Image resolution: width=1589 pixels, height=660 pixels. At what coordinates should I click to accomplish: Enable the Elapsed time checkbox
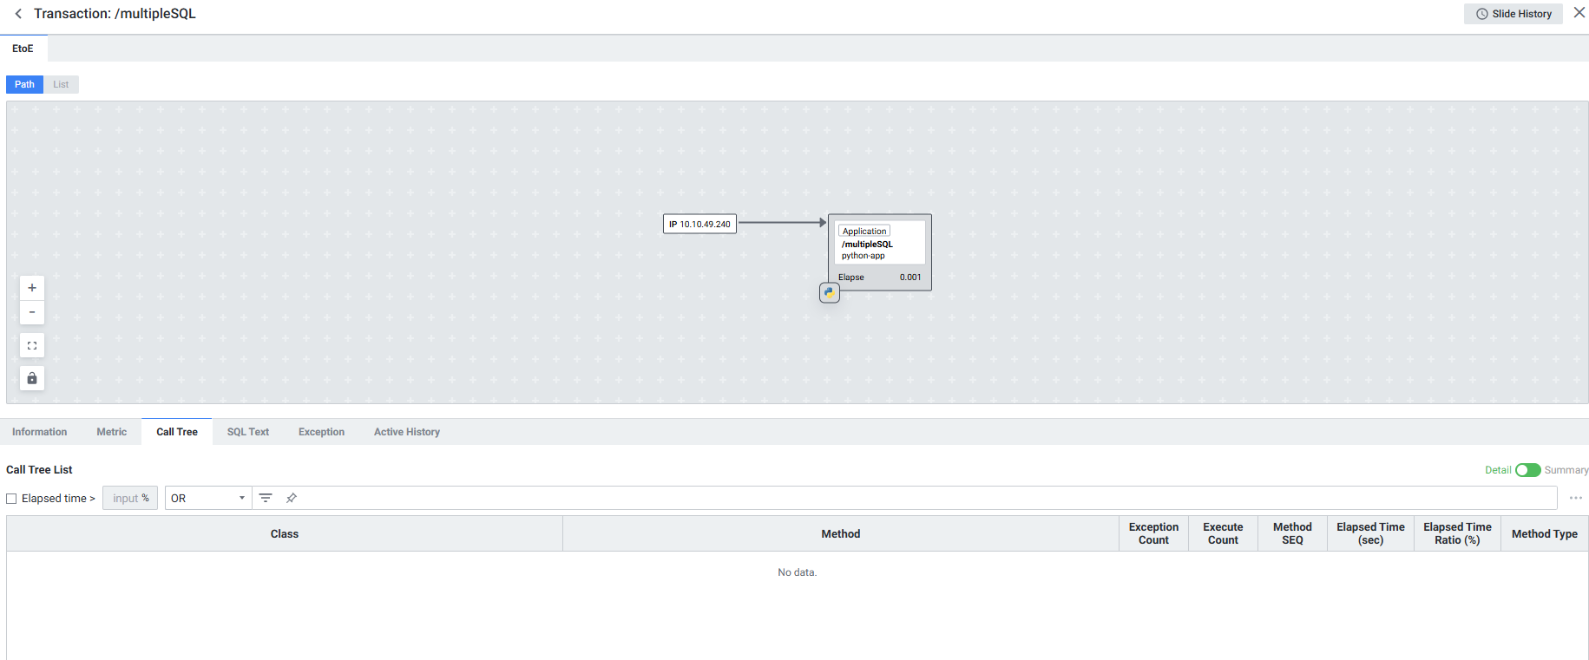[x=12, y=499]
